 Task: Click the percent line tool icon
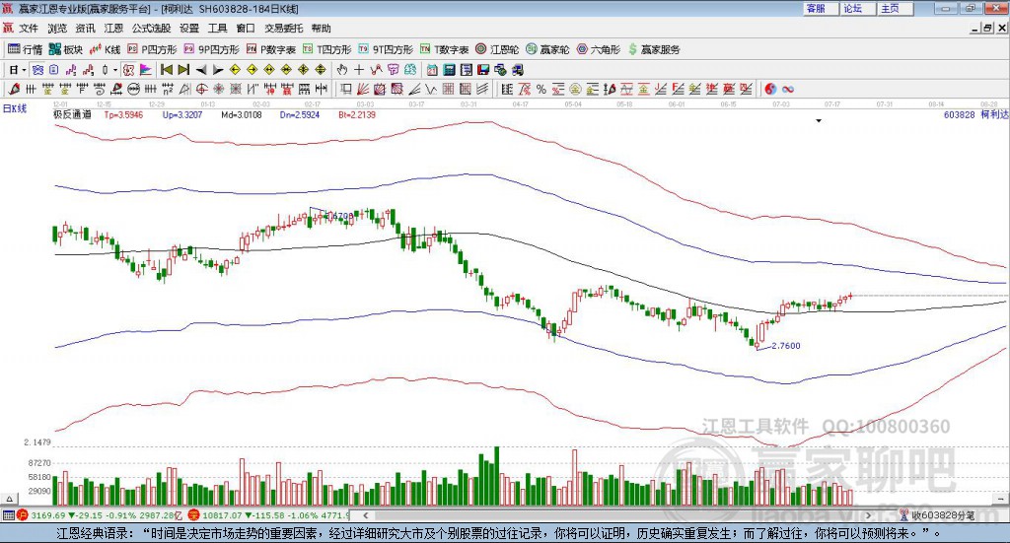pos(541,89)
